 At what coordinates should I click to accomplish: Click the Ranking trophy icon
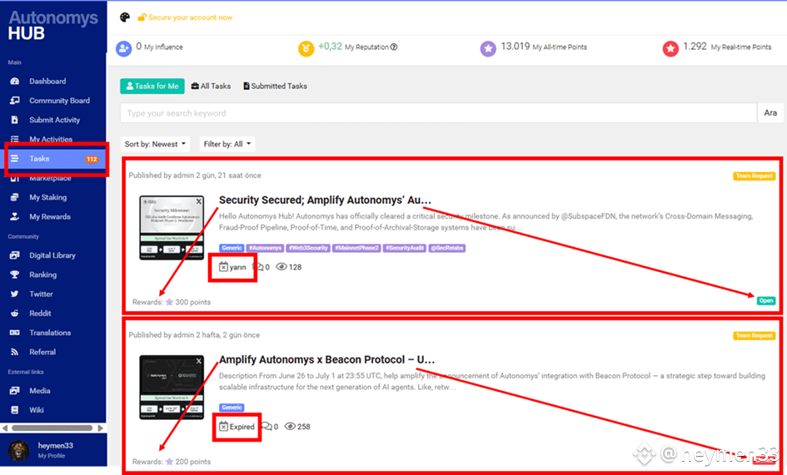tap(14, 275)
